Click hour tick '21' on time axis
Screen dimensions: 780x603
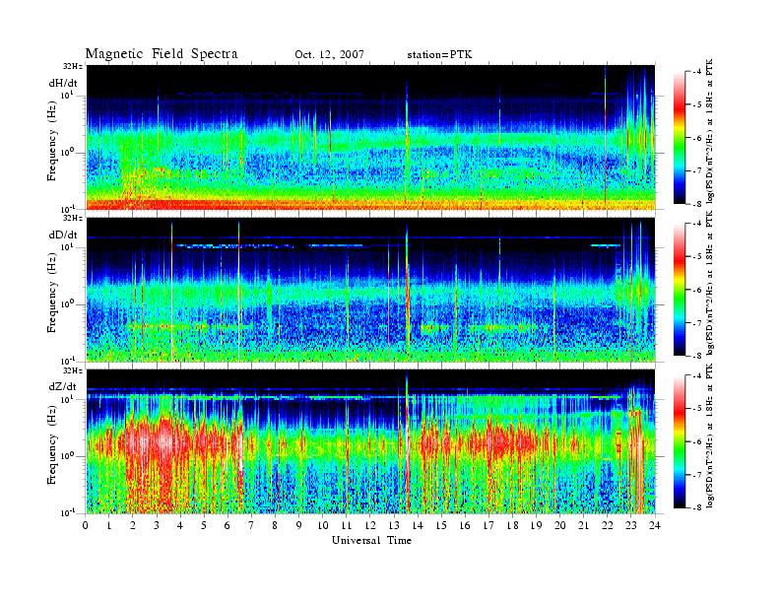(583, 526)
